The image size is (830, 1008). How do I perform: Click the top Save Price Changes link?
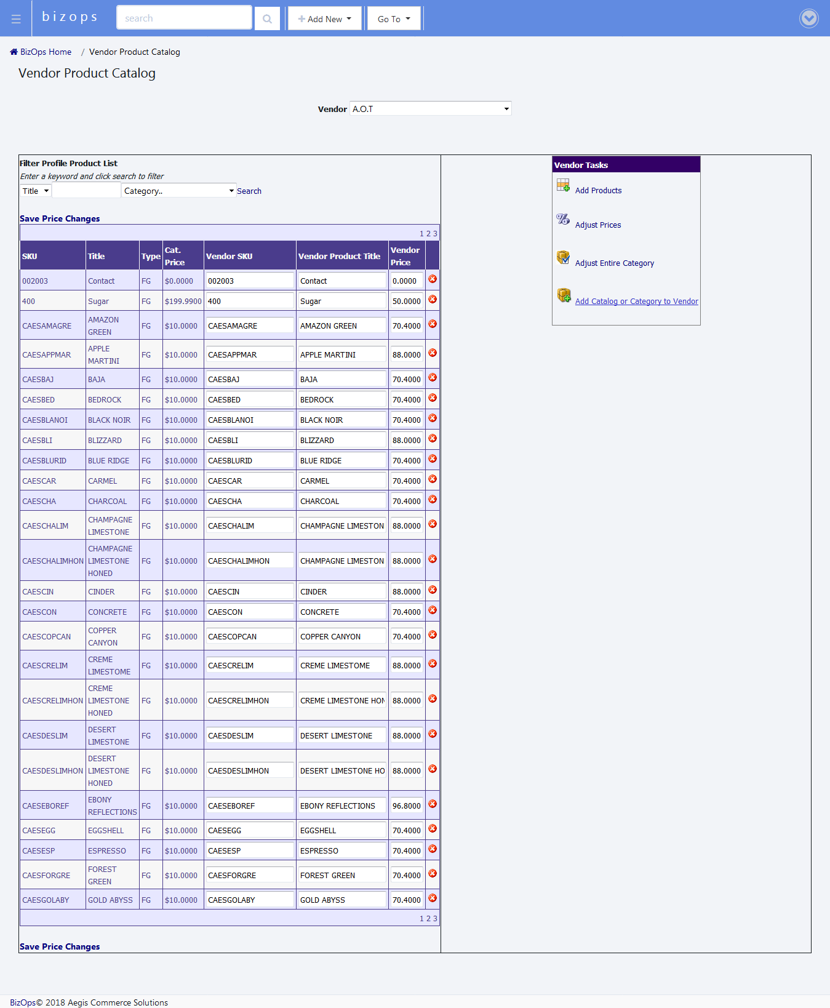[60, 219]
